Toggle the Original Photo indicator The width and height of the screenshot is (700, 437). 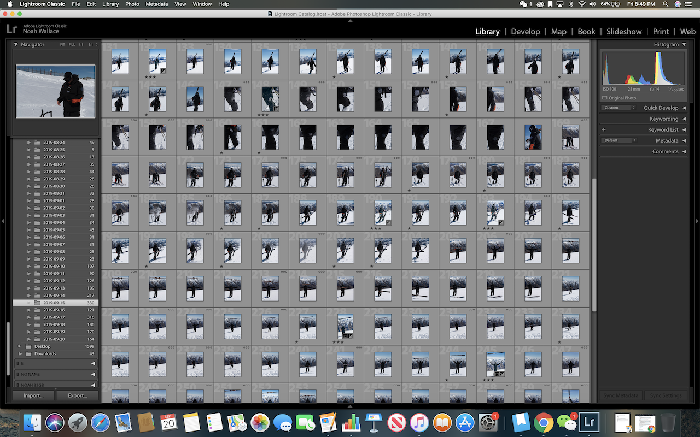(x=604, y=98)
